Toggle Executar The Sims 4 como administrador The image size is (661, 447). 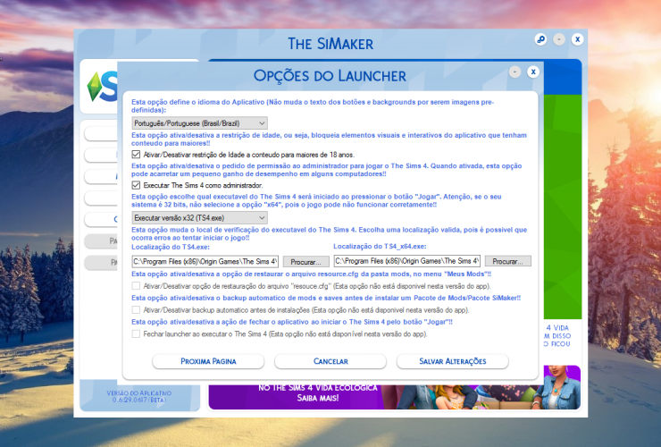(136, 185)
